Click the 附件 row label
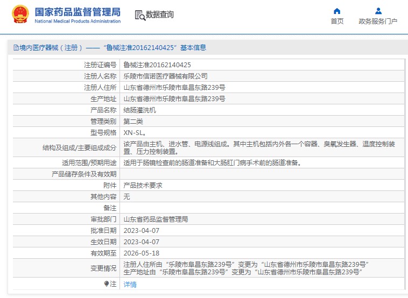 110,186
